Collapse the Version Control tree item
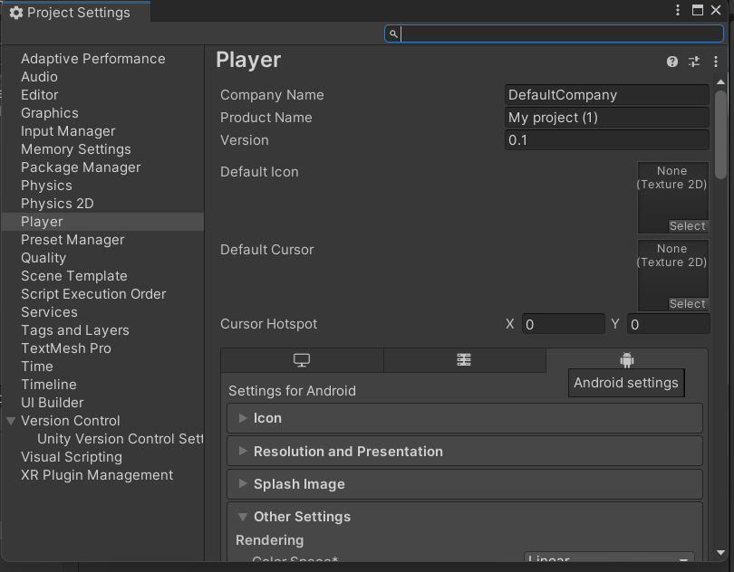Viewport: 734px width, 572px height. [x=11, y=421]
